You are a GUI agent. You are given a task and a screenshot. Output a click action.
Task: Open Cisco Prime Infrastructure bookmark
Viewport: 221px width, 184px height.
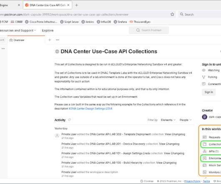click(41, 22)
